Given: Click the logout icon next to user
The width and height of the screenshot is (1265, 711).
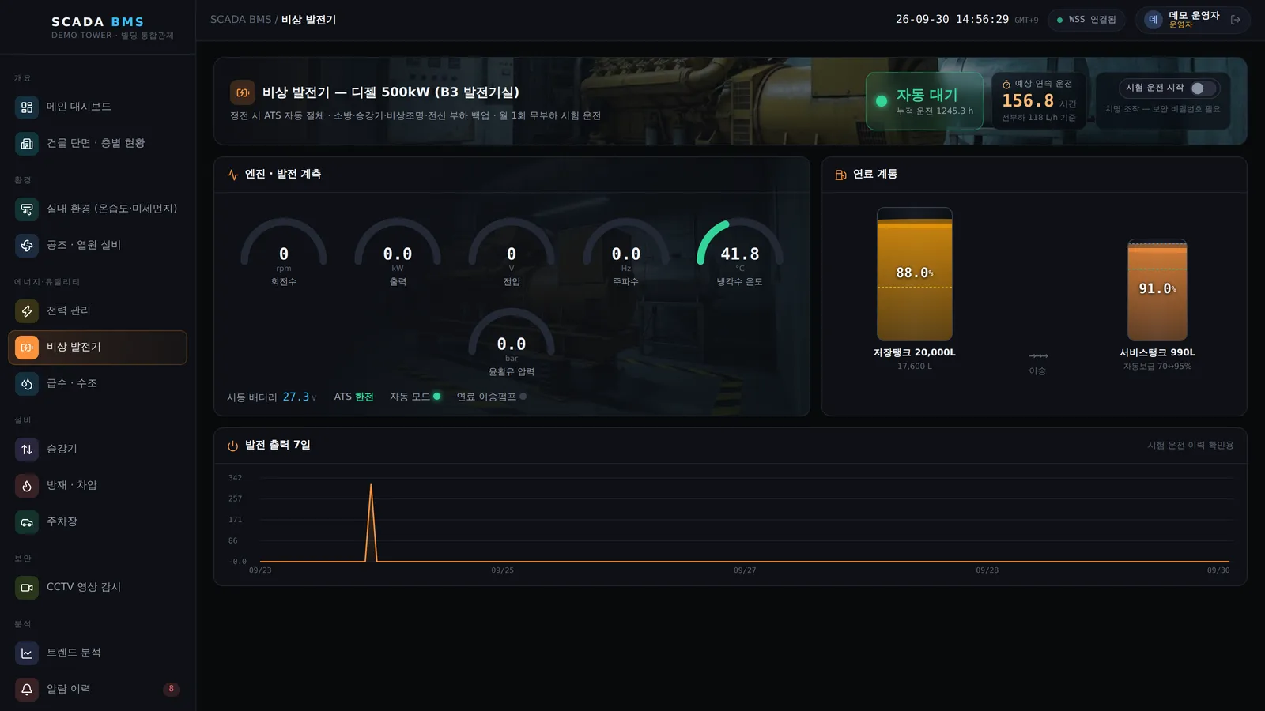Looking at the screenshot, I should click(1236, 20).
